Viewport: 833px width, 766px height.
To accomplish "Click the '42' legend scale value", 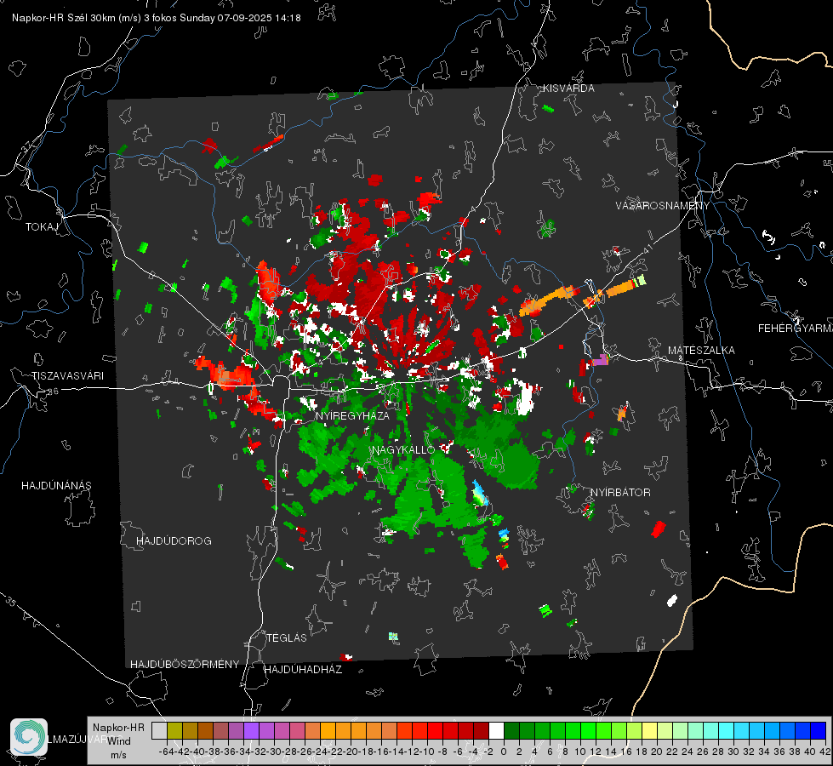I will click(x=825, y=752).
